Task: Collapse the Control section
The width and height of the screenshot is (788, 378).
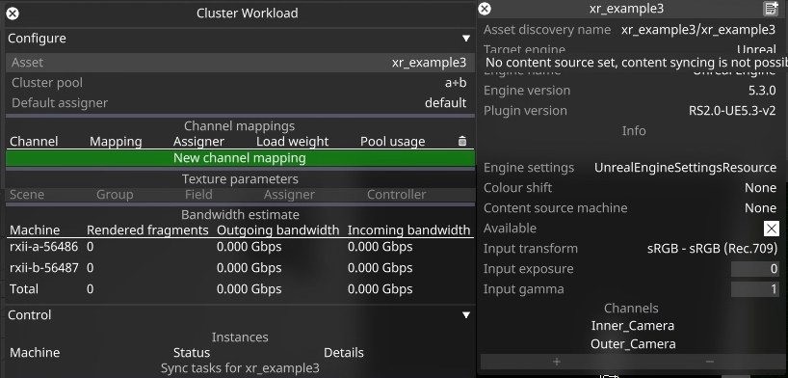Action: click(x=466, y=315)
